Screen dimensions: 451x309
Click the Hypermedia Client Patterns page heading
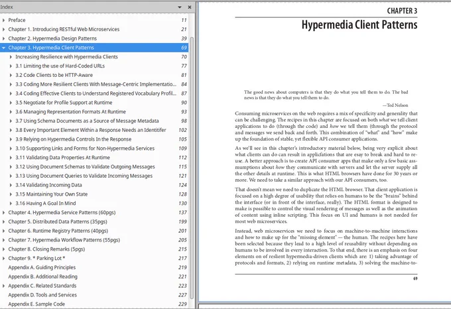[359, 25]
